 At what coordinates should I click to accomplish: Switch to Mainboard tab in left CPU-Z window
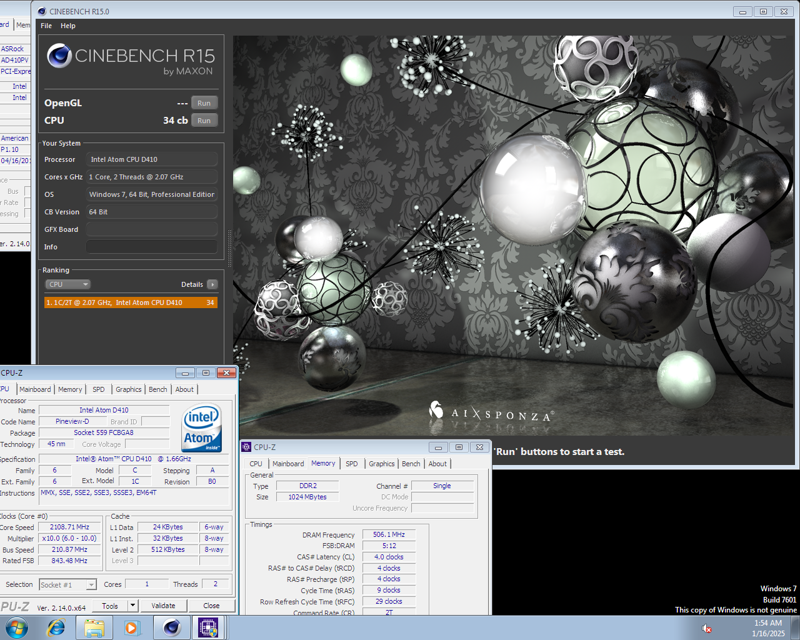[35, 389]
